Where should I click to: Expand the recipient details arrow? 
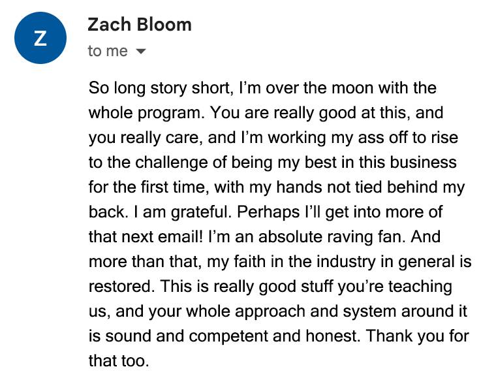[140, 52]
